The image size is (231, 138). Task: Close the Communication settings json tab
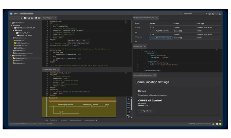[155, 75]
